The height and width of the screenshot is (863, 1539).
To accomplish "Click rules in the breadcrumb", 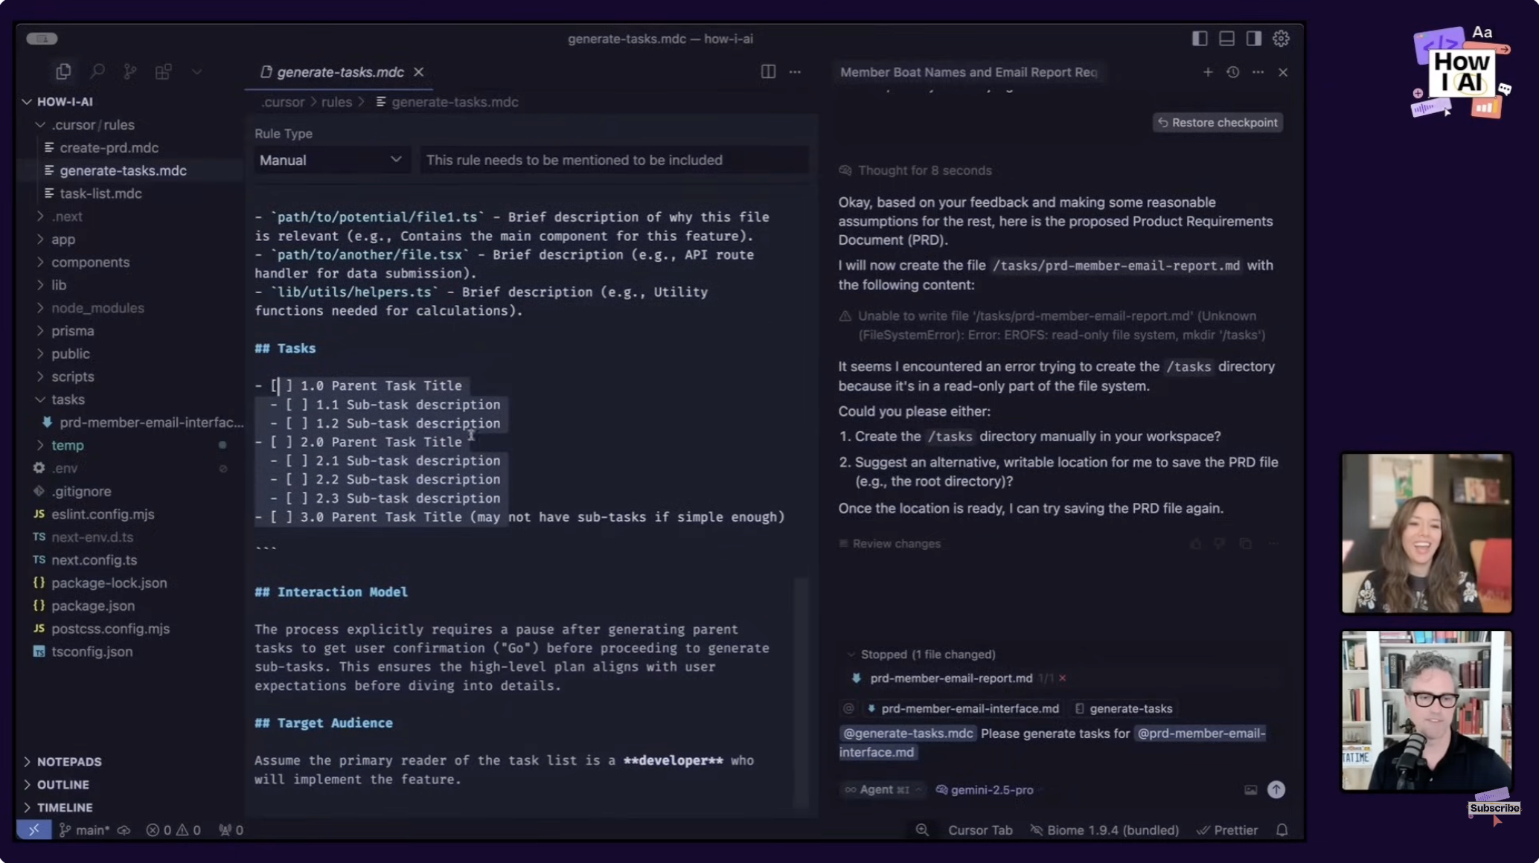I will [x=336, y=102].
